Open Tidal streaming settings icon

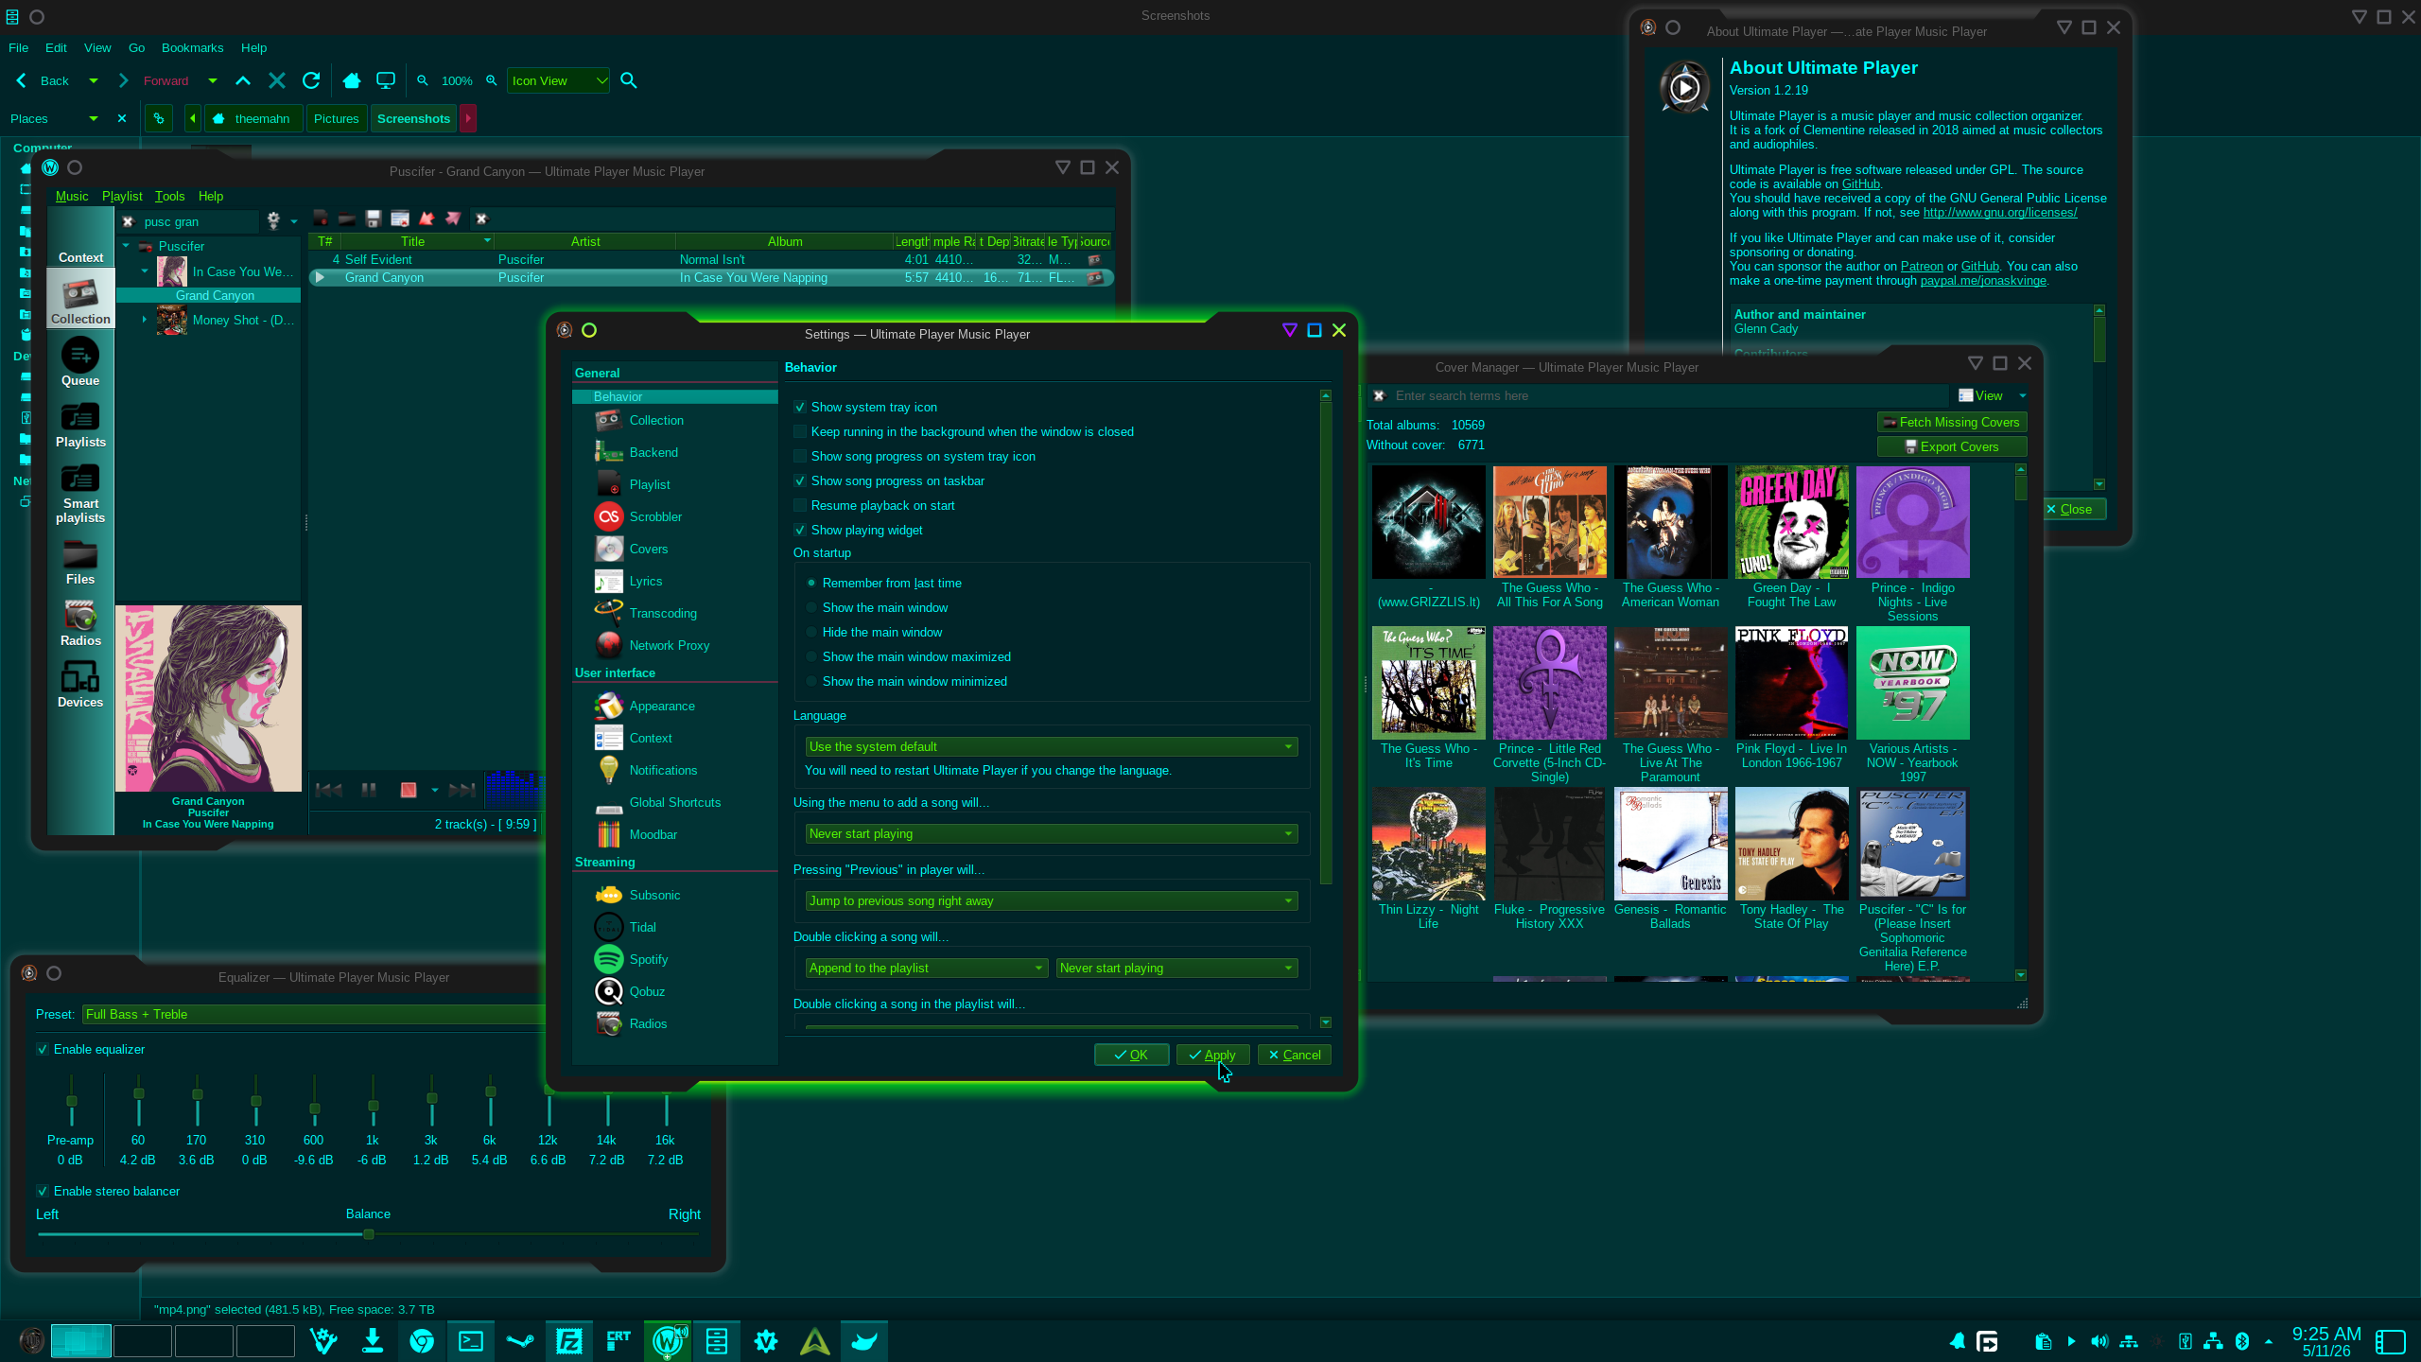coord(608,927)
